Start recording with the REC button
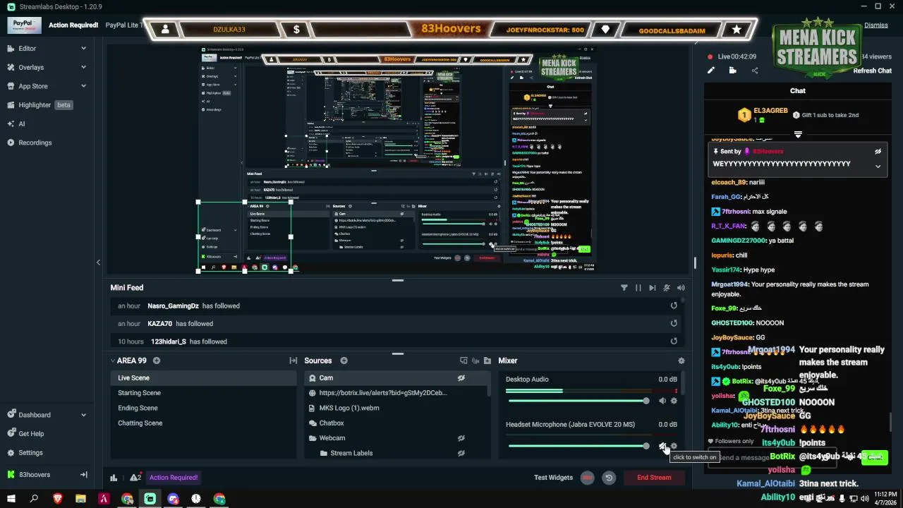Image resolution: width=903 pixels, height=508 pixels. (587, 478)
